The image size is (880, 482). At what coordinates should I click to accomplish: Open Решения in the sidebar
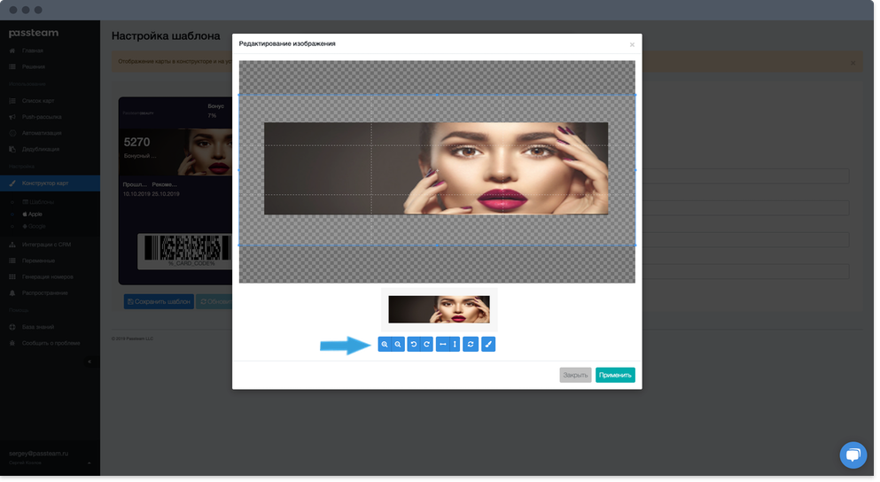click(x=33, y=66)
